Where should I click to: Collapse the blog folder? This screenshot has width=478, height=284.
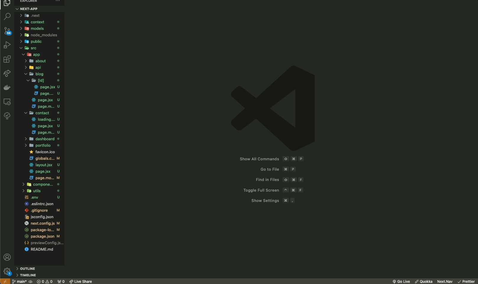tap(39, 74)
